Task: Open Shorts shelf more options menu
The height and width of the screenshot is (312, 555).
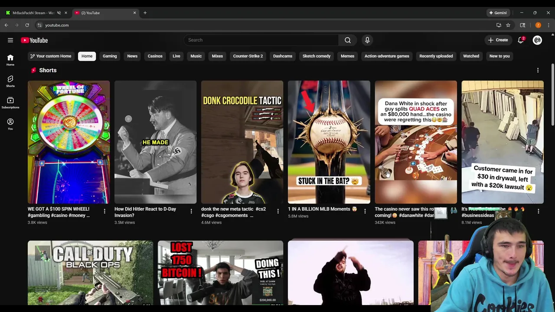Action: tap(538, 70)
